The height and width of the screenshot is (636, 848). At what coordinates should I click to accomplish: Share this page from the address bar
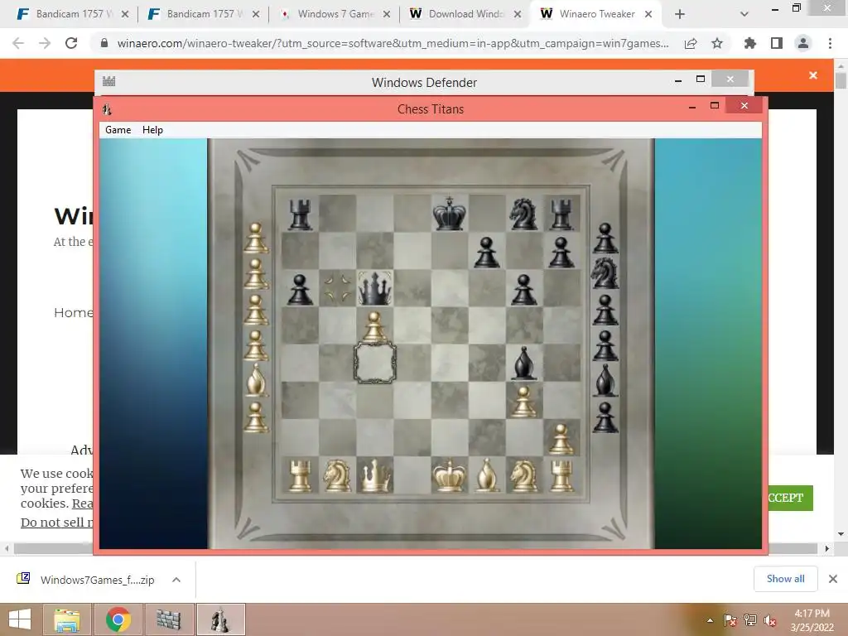[x=691, y=43]
